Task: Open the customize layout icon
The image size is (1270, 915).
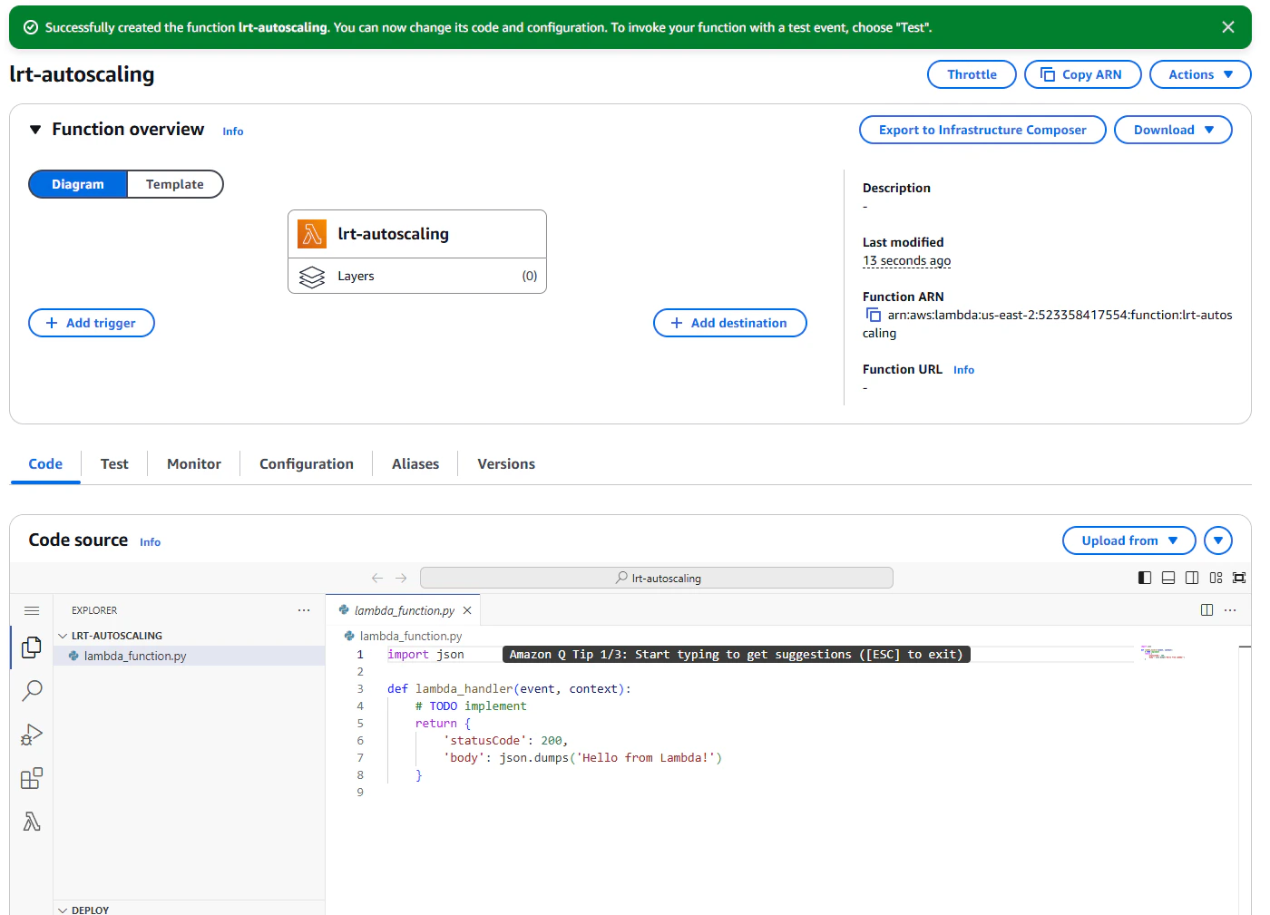Action: tap(1216, 578)
